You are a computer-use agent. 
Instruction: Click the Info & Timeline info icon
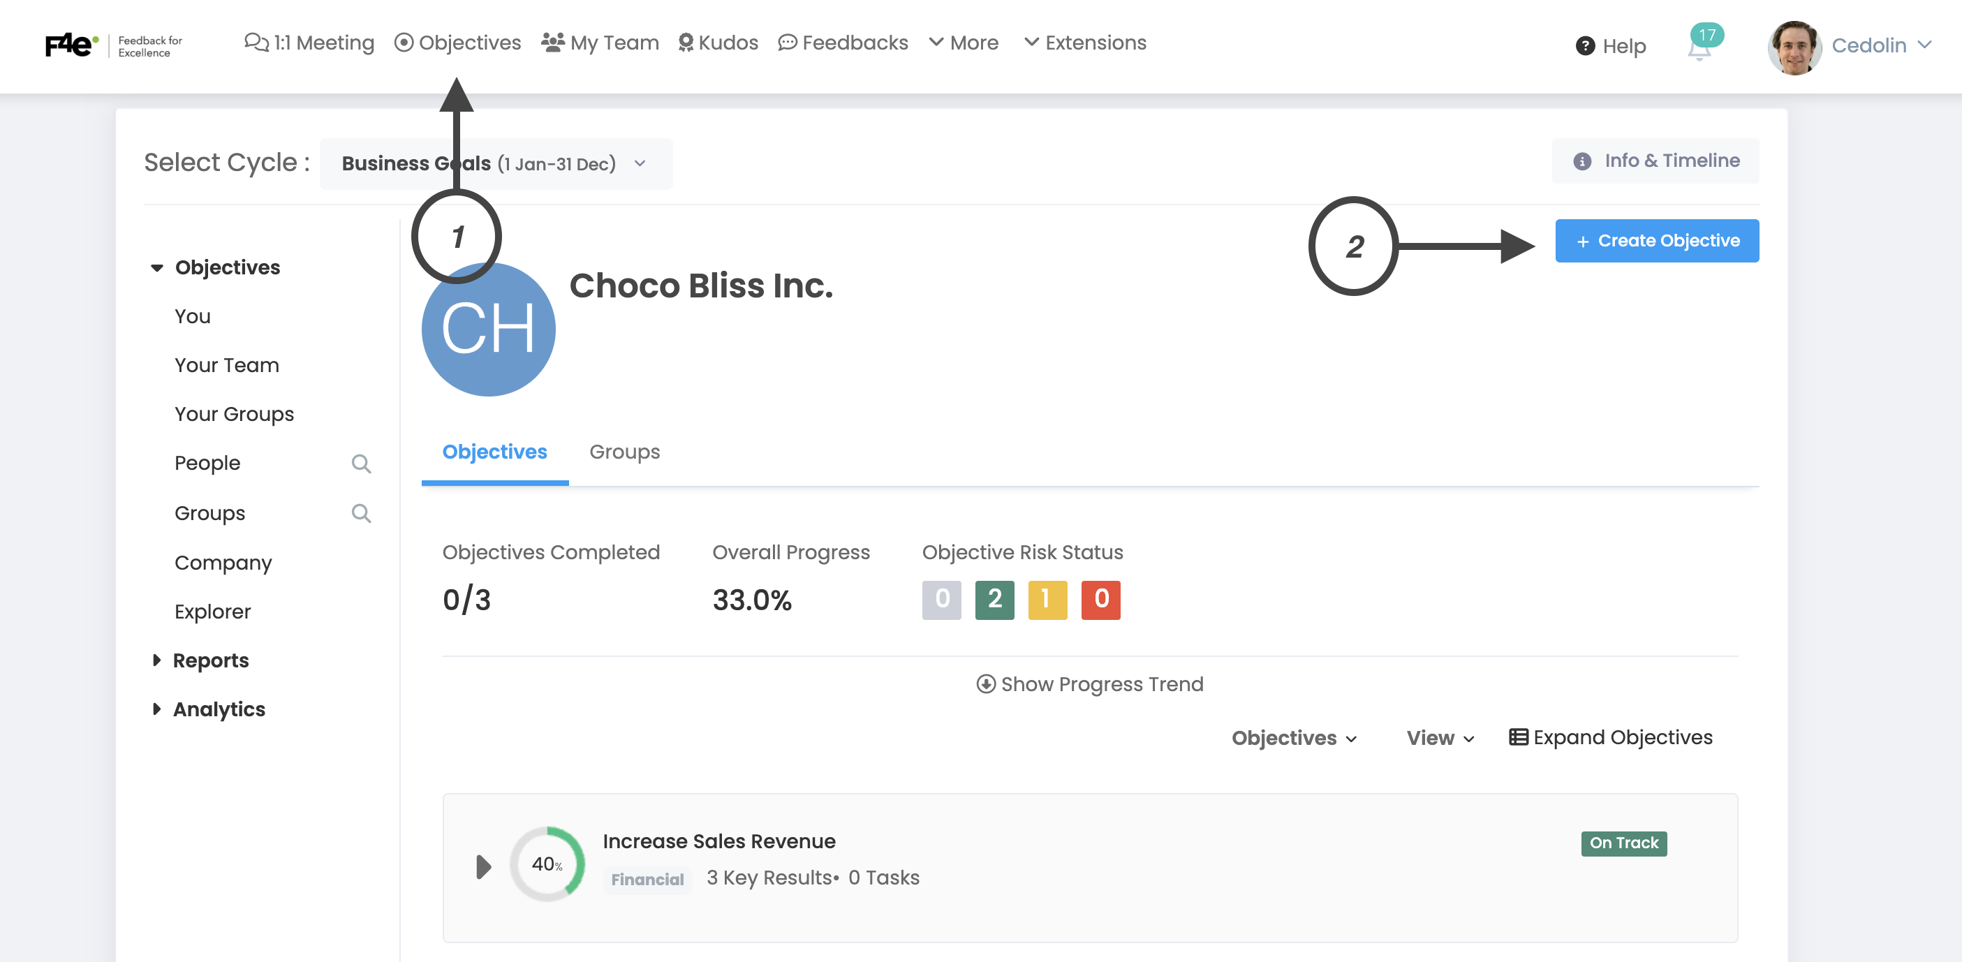pos(1582,161)
